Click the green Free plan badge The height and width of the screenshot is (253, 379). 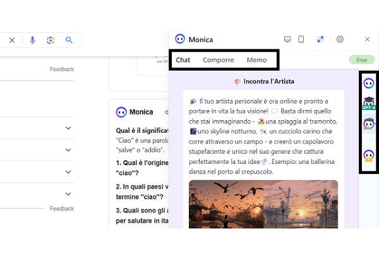tap(361, 60)
